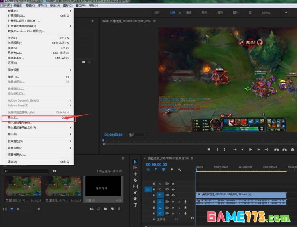Select the Ripple Edit tool
This screenshot has height=227, width=297.
pyautogui.click(x=135, y=174)
